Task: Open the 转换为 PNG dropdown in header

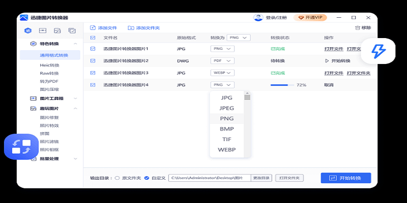Action: (239, 38)
